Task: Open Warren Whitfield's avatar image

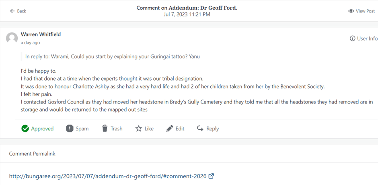Action: pos(12,38)
